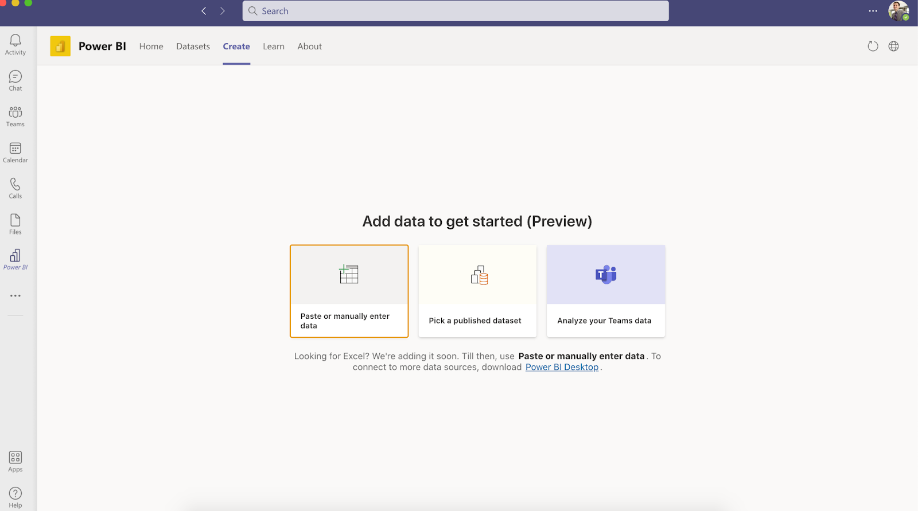Image resolution: width=918 pixels, height=511 pixels.
Task: Click the Teams logo on the card
Action: [x=606, y=275]
